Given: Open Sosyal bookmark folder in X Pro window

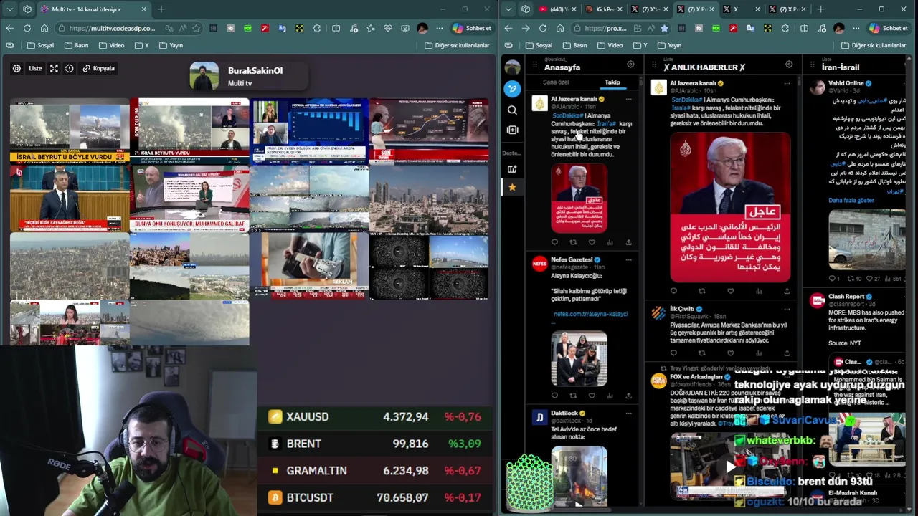Looking at the screenshot, I should [539, 45].
